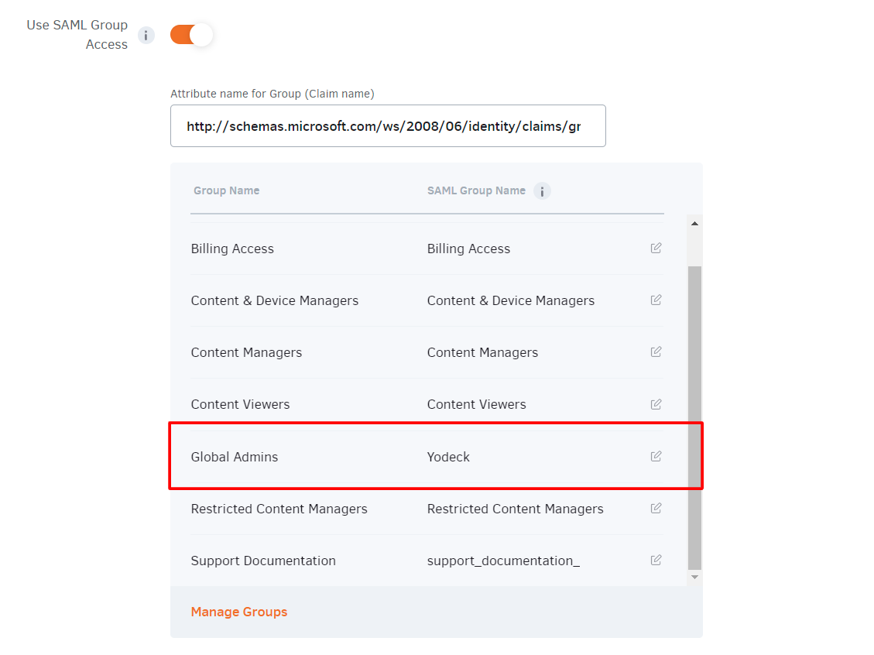Edit the Content & Device Managers SAML mapping

pos(656,300)
